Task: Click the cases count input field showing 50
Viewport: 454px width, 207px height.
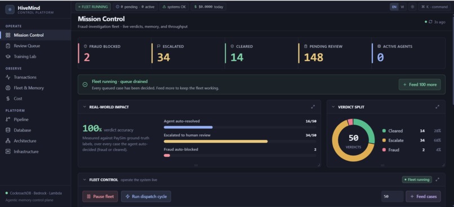Action: tap(392, 196)
